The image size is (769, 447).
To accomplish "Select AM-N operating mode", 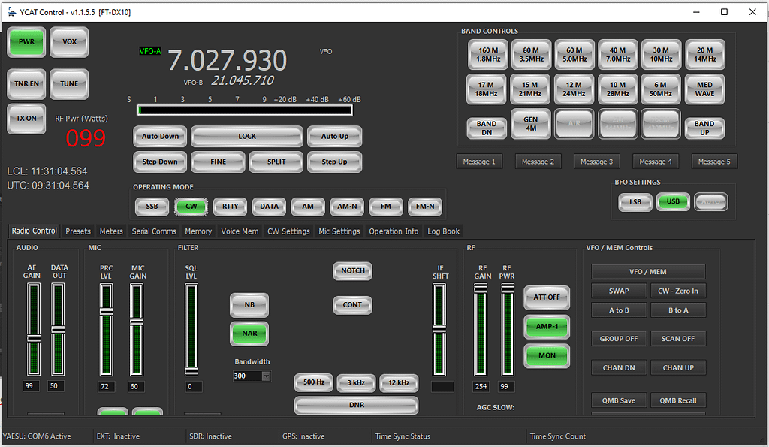I will 347,207.
